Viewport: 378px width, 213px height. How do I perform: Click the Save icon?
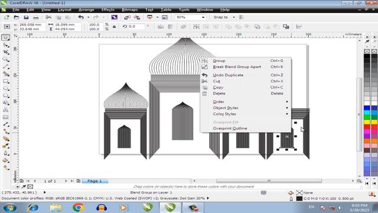pyautogui.click(x=26, y=17)
